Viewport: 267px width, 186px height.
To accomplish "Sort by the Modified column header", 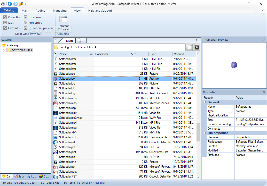I will point(184,54).
